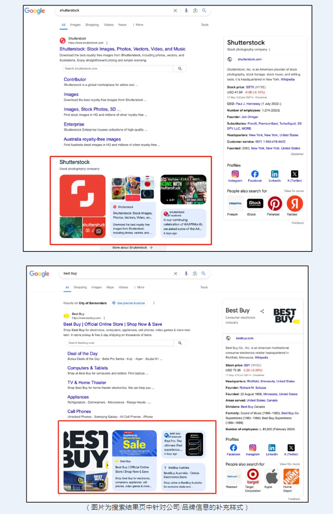Screen dimensions: 333x514
Task: Open Shutterstock Instagram profile icon
Action: [235, 174]
